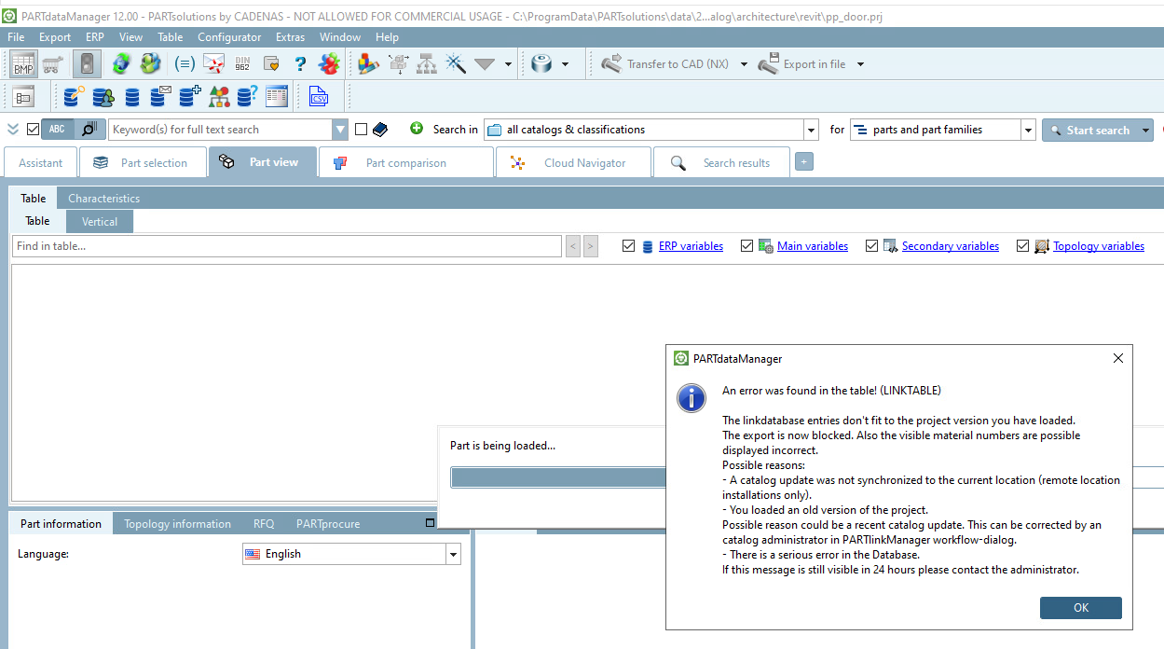
Task: Uncheck the Topology variables checkbox
Action: [1023, 246]
